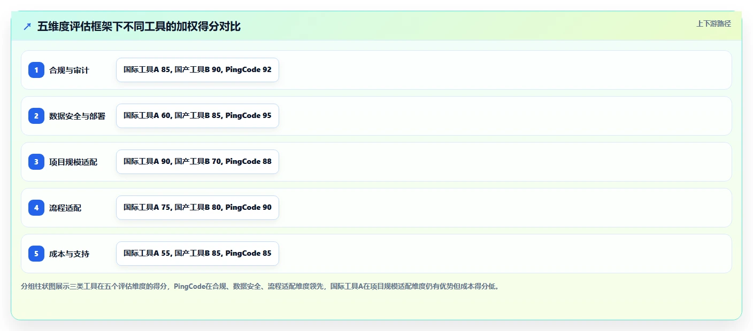Viewport: 753px width, 331px height.
Task: Click the number 4 badge for 流程适配
Action: coord(36,208)
